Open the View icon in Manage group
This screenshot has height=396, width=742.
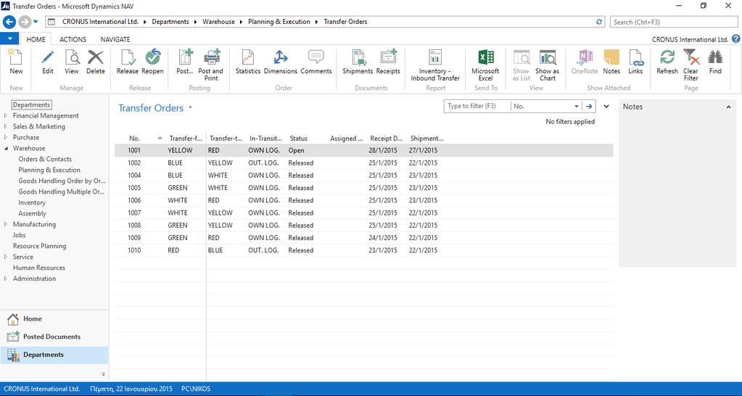point(72,58)
